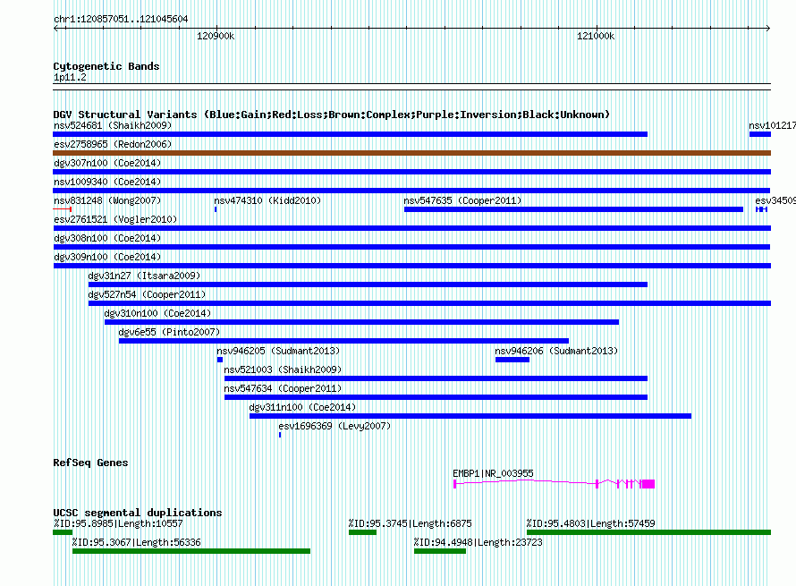Select green bar under %ID:94.4948 duplication
Viewport: 796px width, 586px height.
tap(440, 551)
